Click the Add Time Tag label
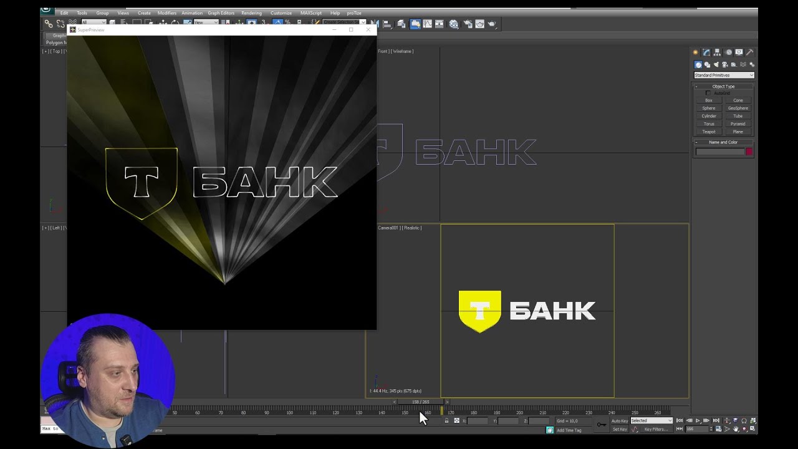Image resolution: width=798 pixels, height=449 pixels. (x=569, y=430)
